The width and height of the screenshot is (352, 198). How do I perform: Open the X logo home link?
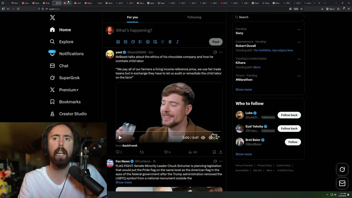pyautogui.click(x=52, y=18)
